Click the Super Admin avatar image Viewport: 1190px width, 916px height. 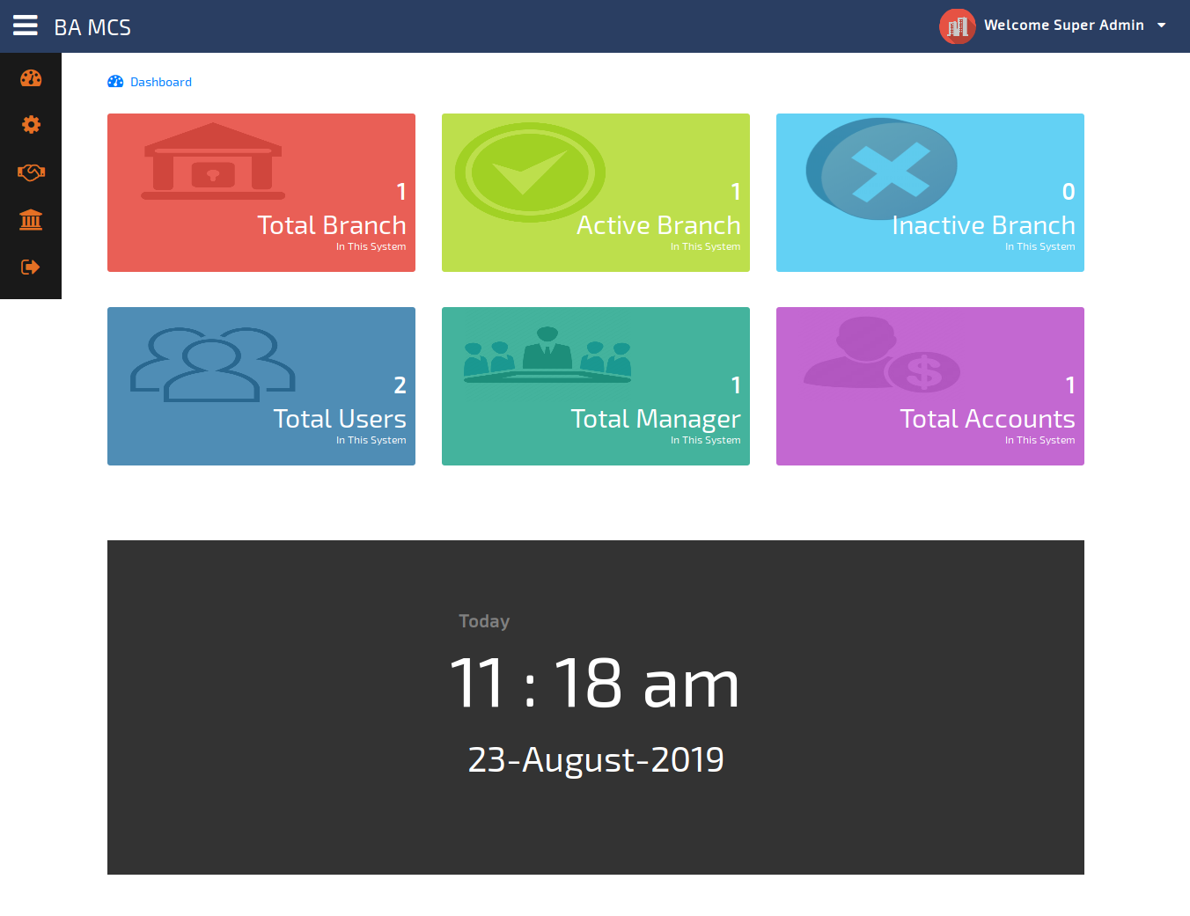click(957, 26)
